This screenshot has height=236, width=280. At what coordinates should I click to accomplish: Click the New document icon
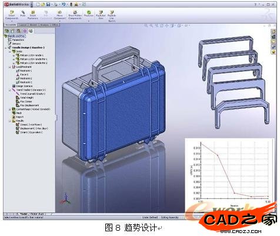point(38,4)
